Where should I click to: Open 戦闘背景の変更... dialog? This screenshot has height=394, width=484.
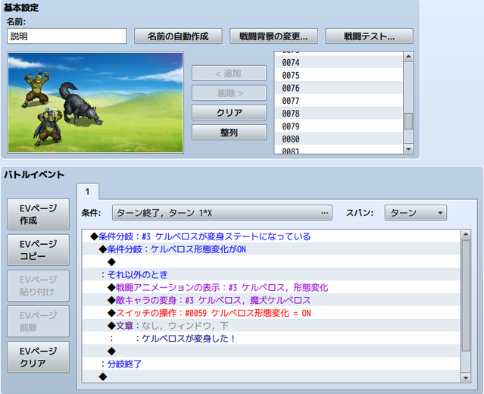(x=273, y=36)
